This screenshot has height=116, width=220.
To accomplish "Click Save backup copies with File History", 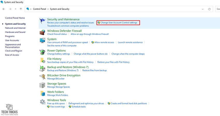I will click(70, 62).
